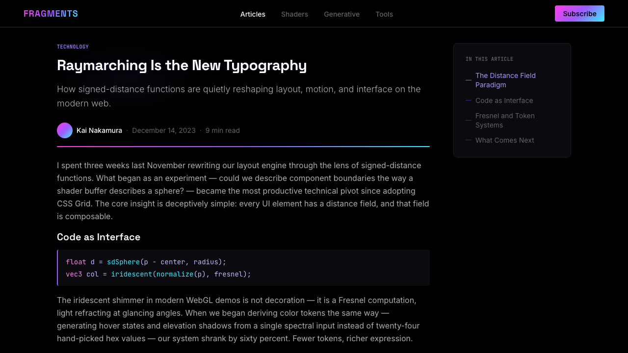The image size is (628, 353).
Task: Click the sdSphere code line
Action: click(x=146, y=262)
